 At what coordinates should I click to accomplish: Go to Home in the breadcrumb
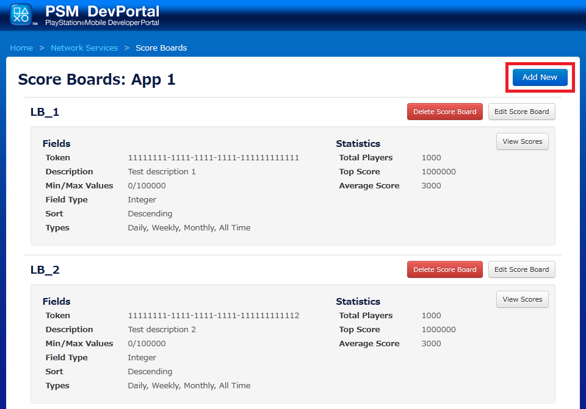click(21, 48)
